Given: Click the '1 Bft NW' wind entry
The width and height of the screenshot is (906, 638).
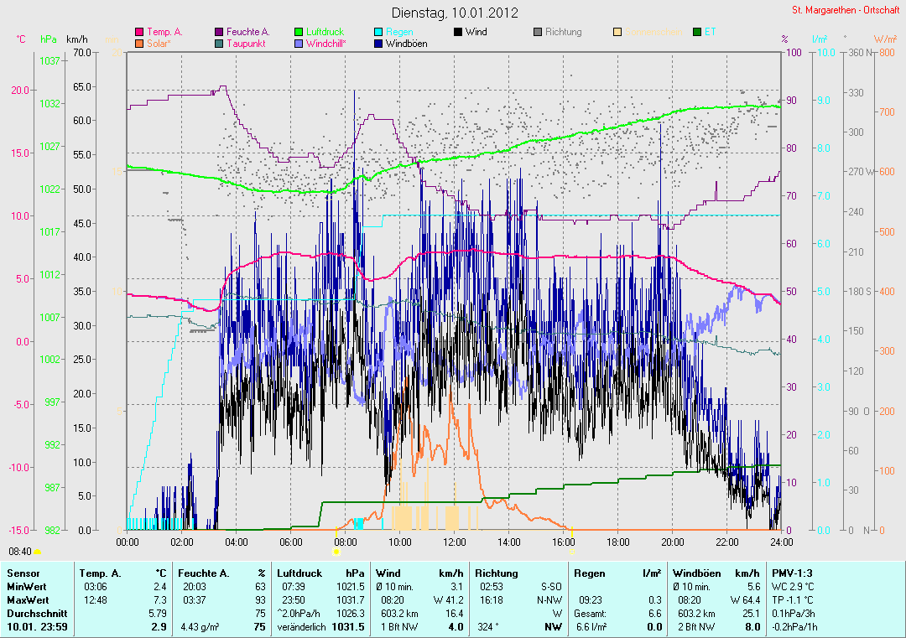Looking at the screenshot, I should 400,627.
